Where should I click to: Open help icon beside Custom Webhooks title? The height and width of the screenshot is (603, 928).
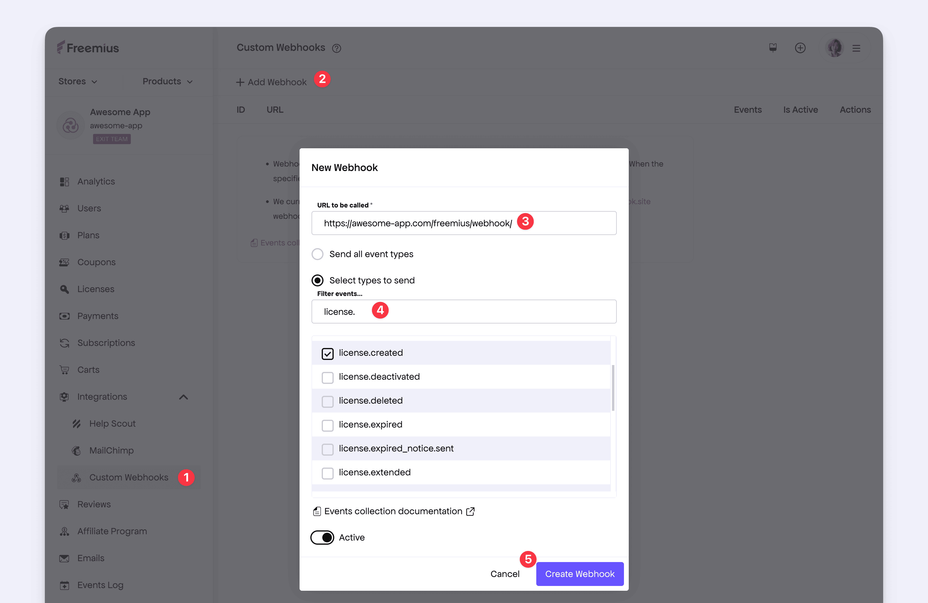(x=336, y=48)
